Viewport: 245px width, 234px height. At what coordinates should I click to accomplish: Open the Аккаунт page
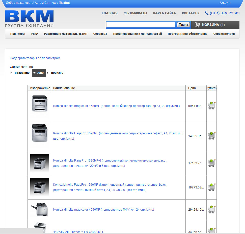click(225, 3)
